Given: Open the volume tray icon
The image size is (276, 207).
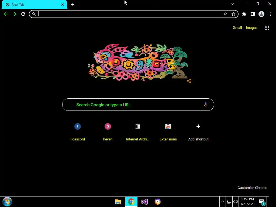Looking at the screenshot, I should tap(235, 202).
